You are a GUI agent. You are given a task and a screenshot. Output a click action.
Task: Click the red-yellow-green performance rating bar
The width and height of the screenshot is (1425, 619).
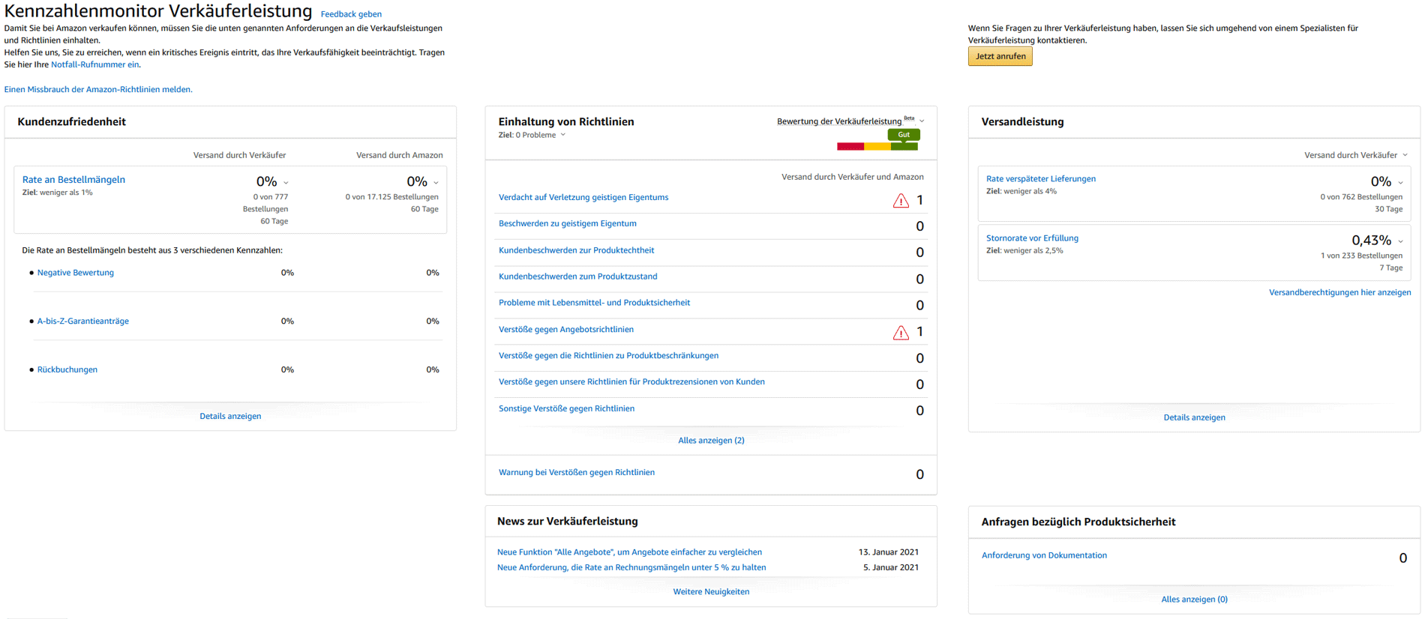tap(877, 147)
